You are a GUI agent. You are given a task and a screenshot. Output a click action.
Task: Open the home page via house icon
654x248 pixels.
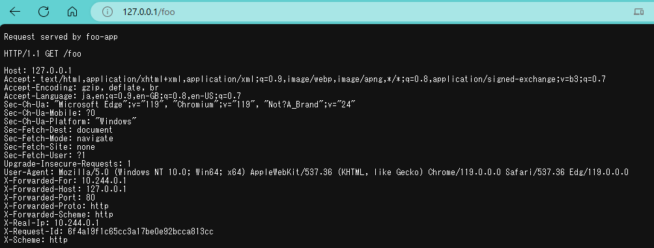[x=72, y=12]
